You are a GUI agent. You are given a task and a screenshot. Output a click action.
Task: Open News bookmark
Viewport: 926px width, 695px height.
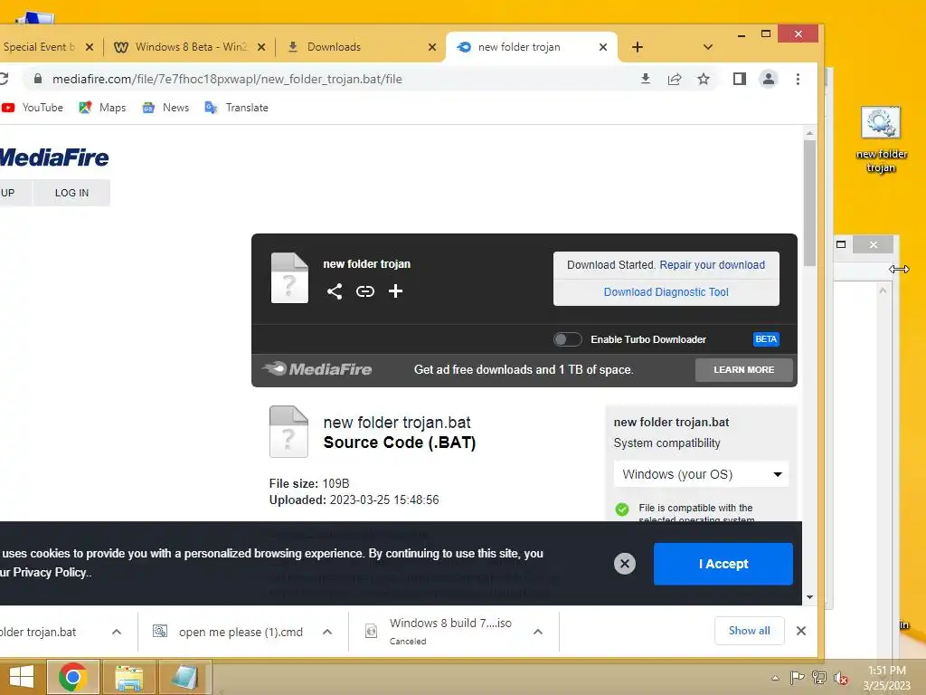166,108
